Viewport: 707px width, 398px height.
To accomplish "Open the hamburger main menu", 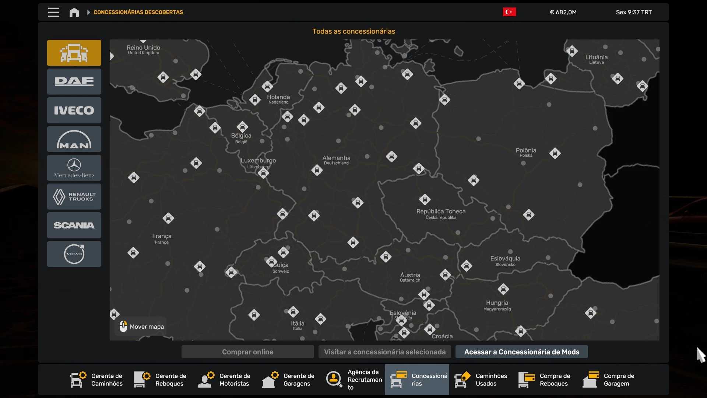I will pyautogui.click(x=53, y=12).
